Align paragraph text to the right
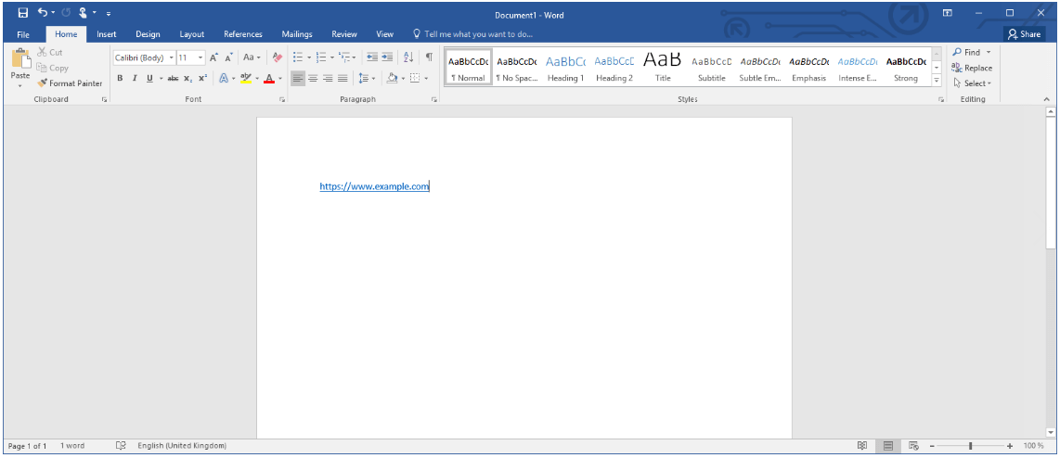1060x458 pixels. pyautogui.click(x=328, y=79)
